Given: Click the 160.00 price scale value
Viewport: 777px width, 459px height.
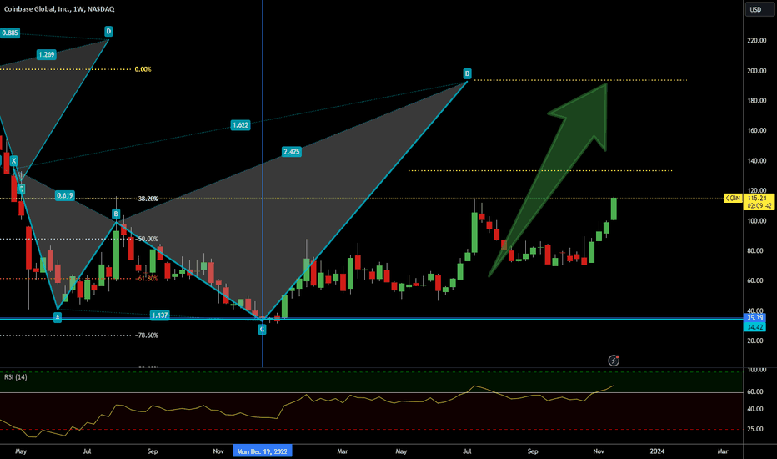Looking at the screenshot, I should 757,130.
